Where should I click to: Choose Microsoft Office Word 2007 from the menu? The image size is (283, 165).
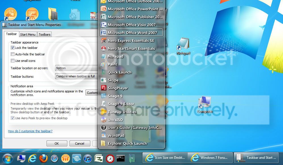tap(131, 32)
